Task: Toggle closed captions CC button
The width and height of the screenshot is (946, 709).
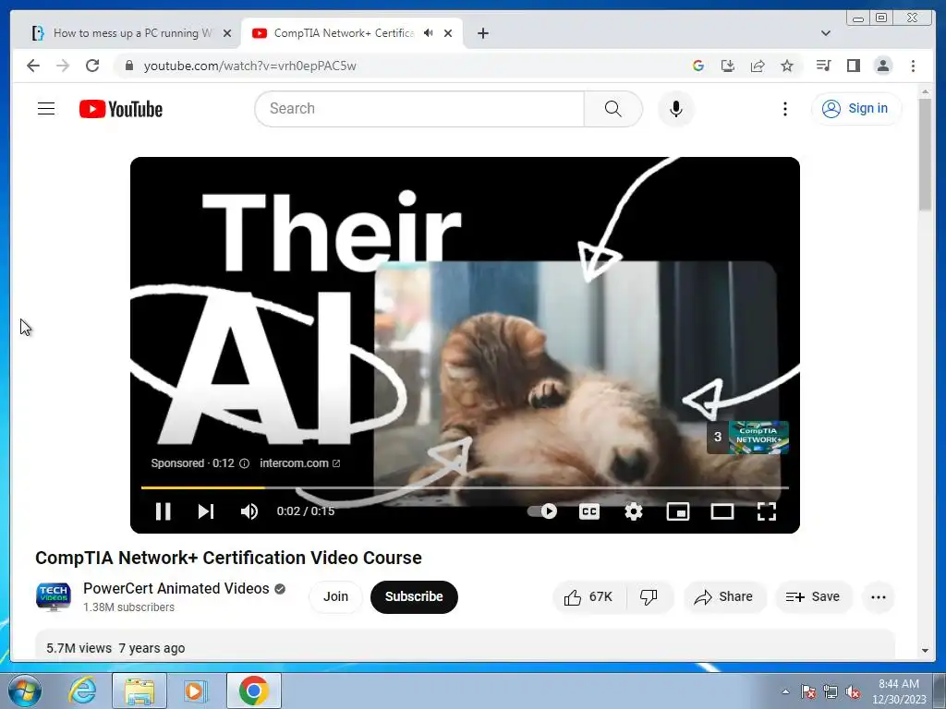Action: pos(588,511)
